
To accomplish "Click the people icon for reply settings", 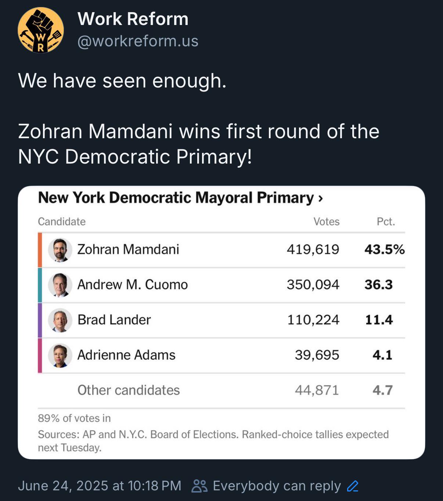I will point(199,486).
